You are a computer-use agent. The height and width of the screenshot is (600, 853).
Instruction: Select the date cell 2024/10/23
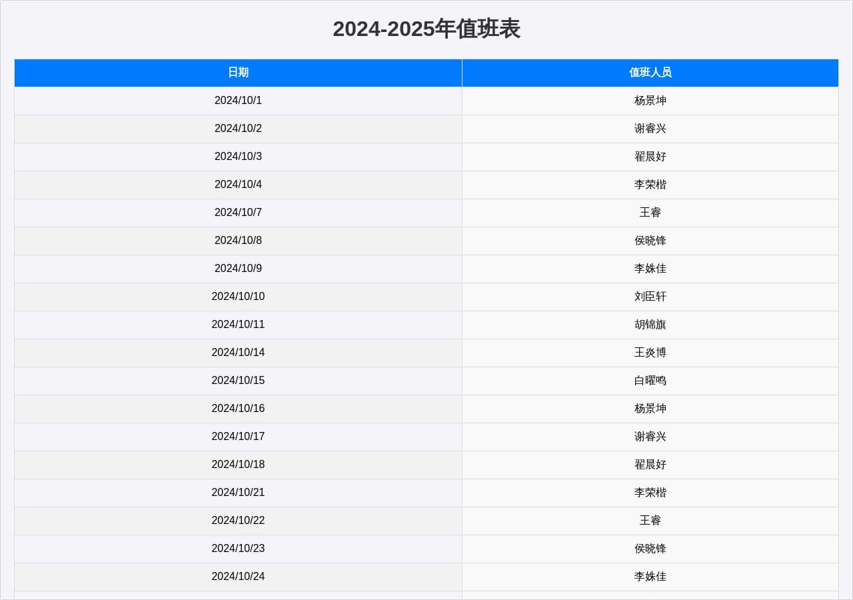point(238,549)
